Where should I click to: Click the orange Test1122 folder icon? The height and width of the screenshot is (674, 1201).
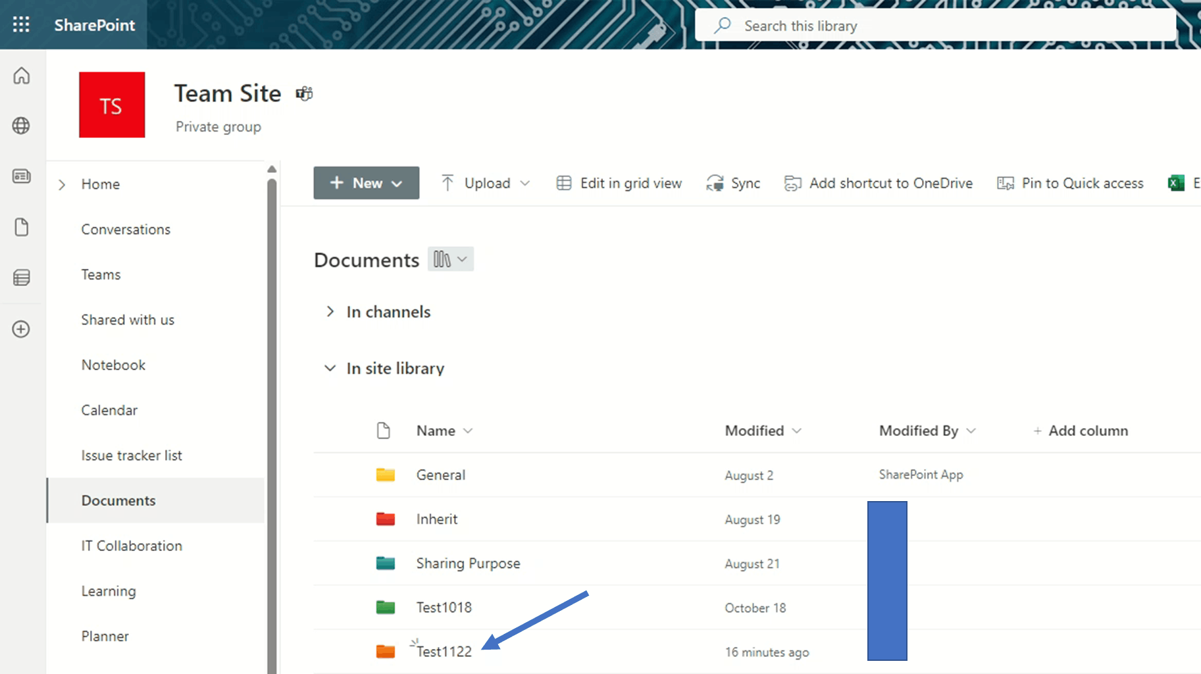(386, 651)
